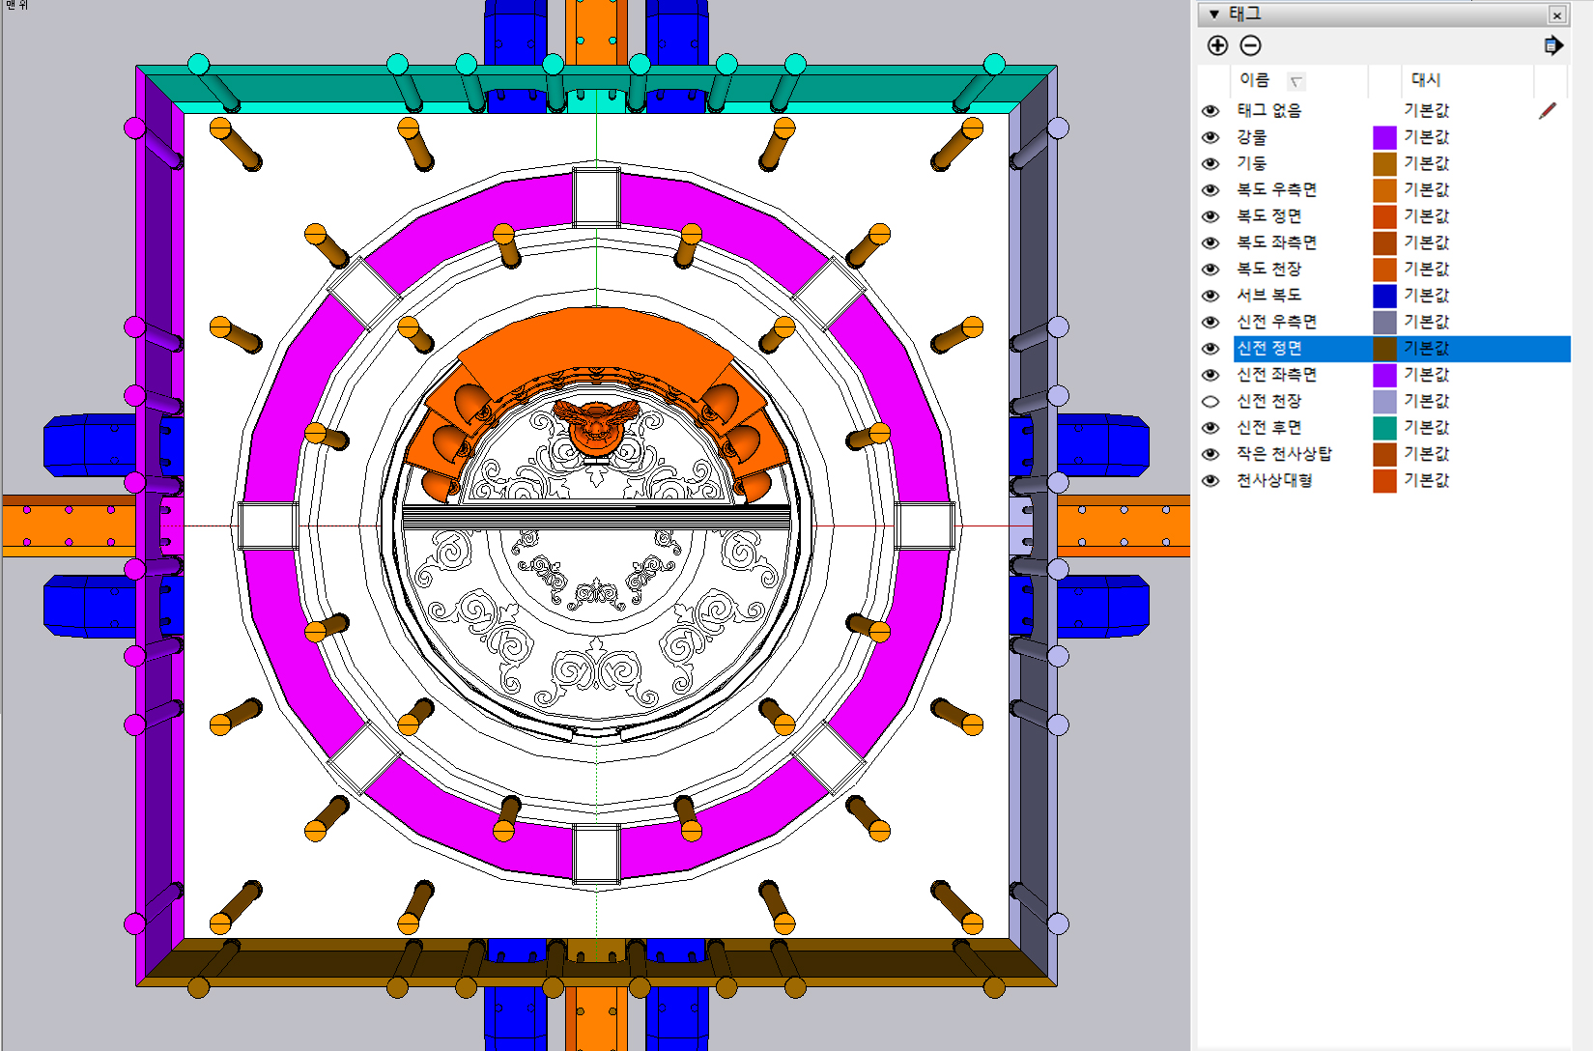The width and height of the screenshot is (1594, 1051).
Task: Toggle visibility of 서브 복도 tag
Action: click(1210, 296)
